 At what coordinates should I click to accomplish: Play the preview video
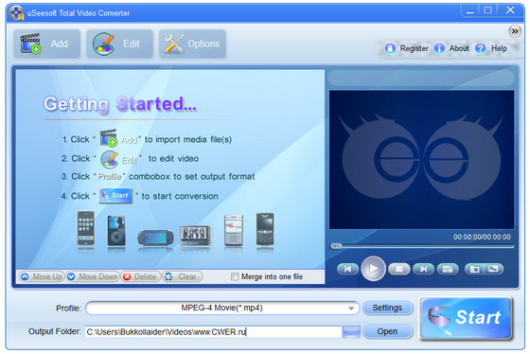pos(373,269)
